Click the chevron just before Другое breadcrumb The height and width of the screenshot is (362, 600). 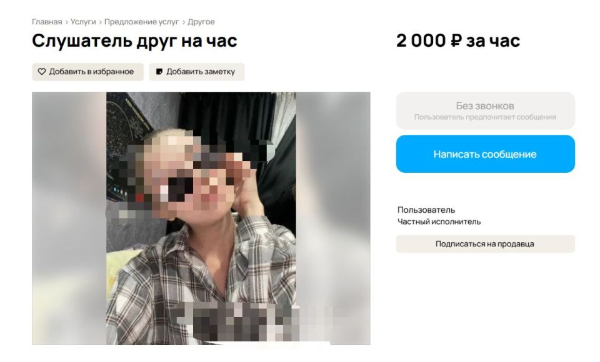tap(184, 22)
